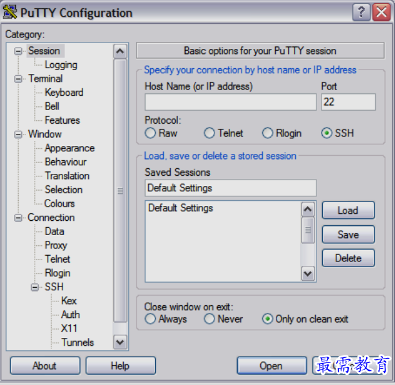Image resolution: width=395 pixels, height=385 pixels.
Task: Open the Selection settings category
Action: (64, 190)
